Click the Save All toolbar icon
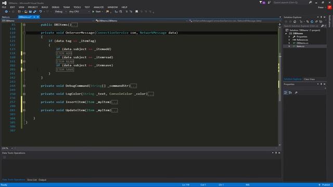This screenshot has height=187, width=333. coord(35,11)
